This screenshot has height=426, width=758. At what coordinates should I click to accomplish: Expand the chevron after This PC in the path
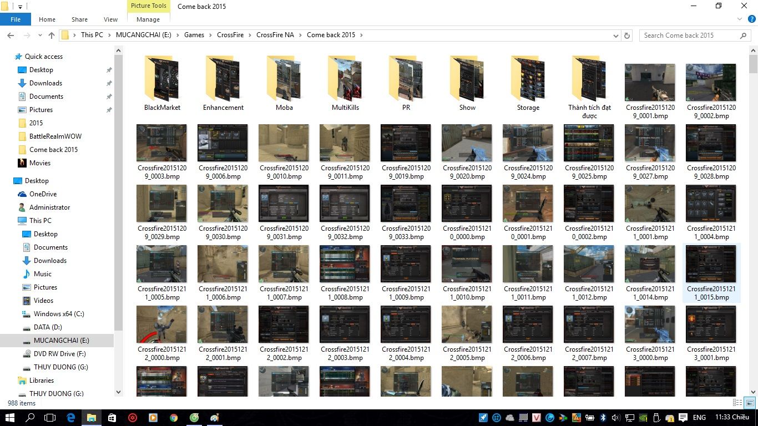[109, 35]
